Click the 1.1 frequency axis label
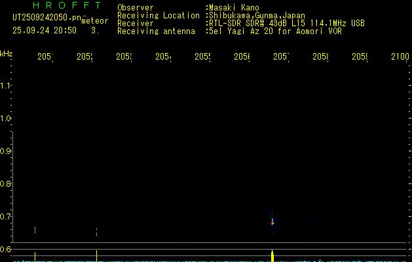Viewport: 412px width, 262px height. [x=5, y=86]
